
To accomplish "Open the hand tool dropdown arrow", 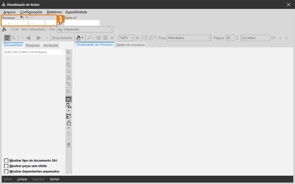I will (82, 38).
